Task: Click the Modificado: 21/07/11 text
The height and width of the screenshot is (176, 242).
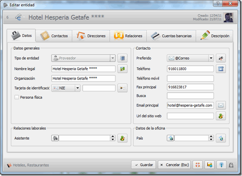Action: 207,19
